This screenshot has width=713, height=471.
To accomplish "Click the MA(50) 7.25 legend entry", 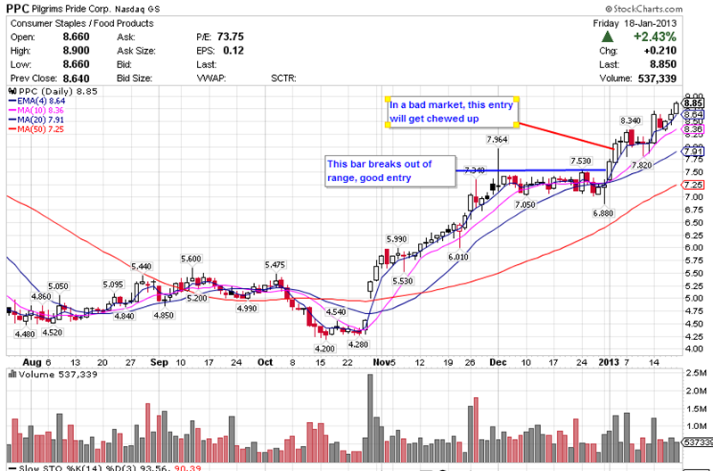I will coord(36,129).
